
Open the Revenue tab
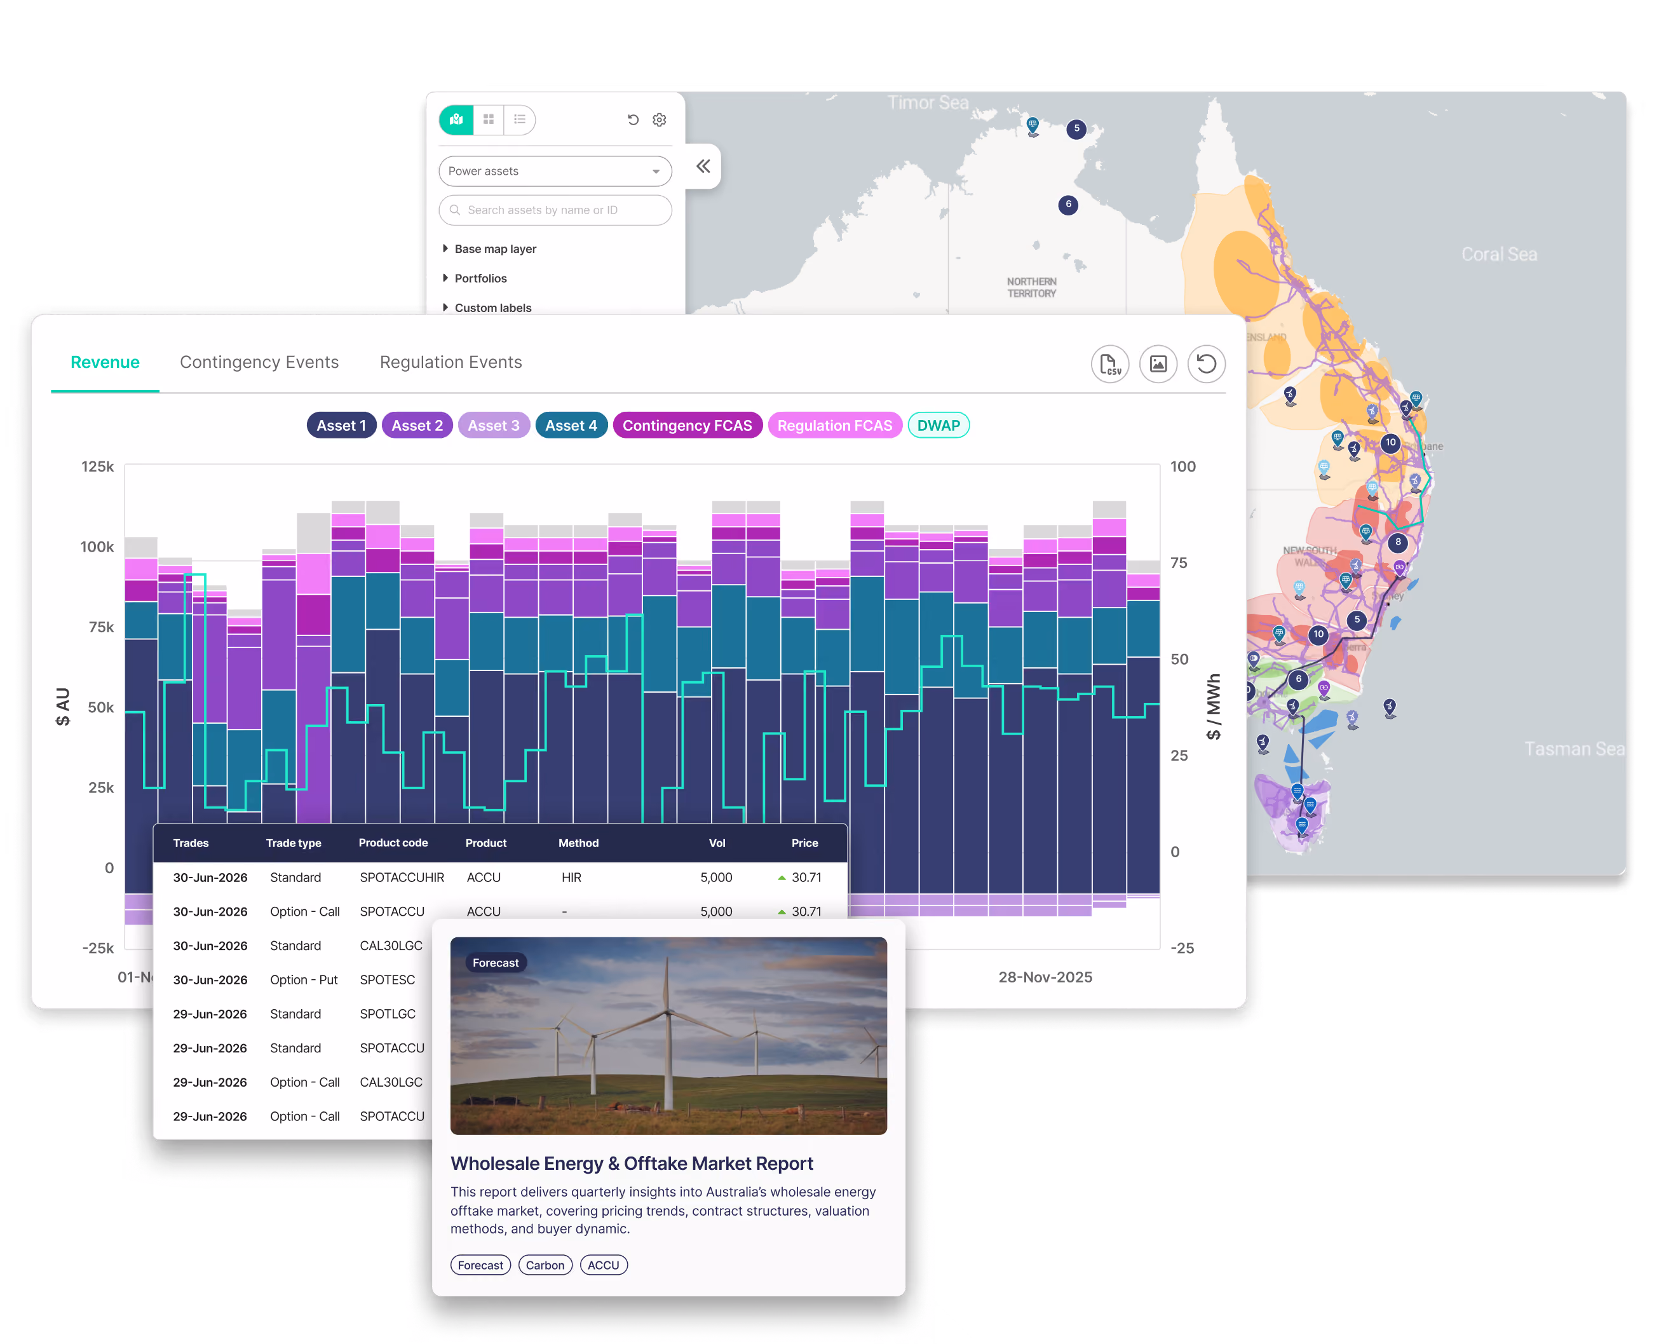click(x=105, y=362)
